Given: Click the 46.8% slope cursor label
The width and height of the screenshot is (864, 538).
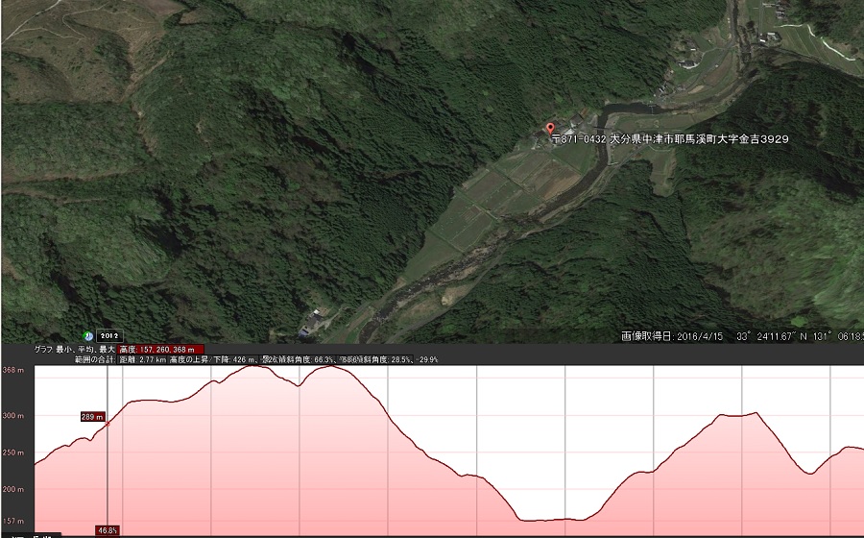Looking at the screenshot, I should 107,531.
